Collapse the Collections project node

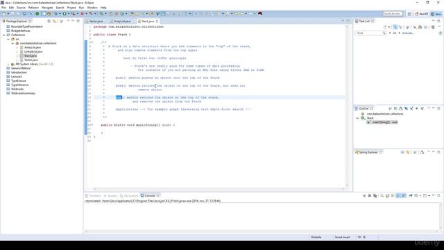tap(4, 35)
